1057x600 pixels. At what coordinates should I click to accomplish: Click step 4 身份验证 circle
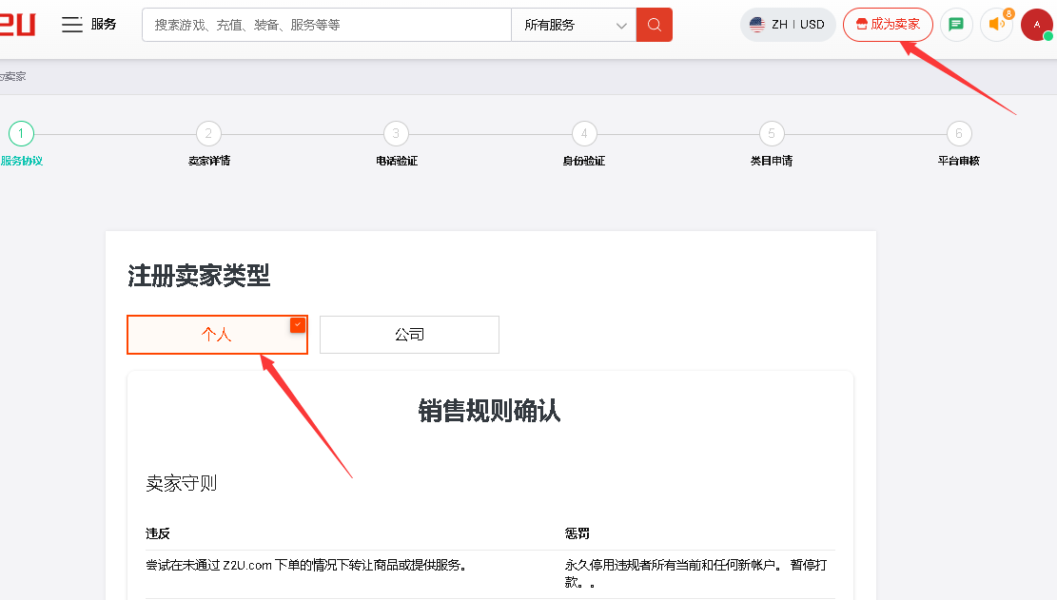[x=584, y=133]
